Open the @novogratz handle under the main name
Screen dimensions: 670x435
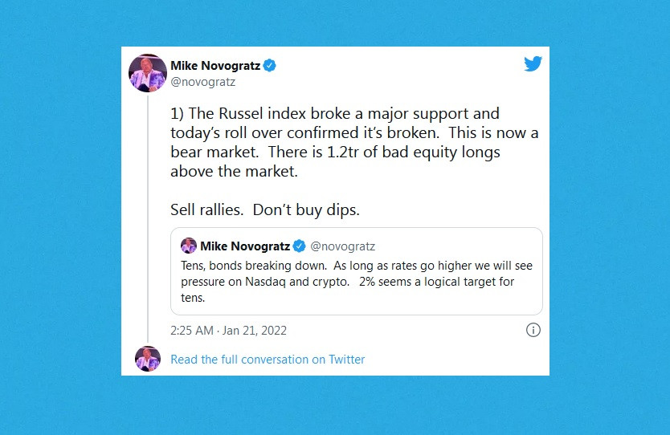tap(203, 82)
